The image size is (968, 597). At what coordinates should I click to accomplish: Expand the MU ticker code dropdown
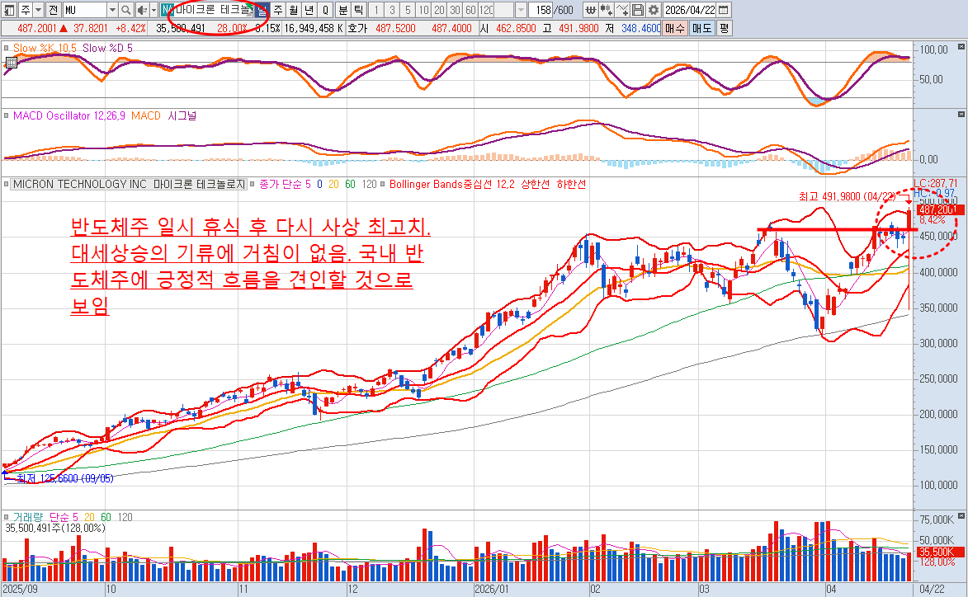click(111, 10)
